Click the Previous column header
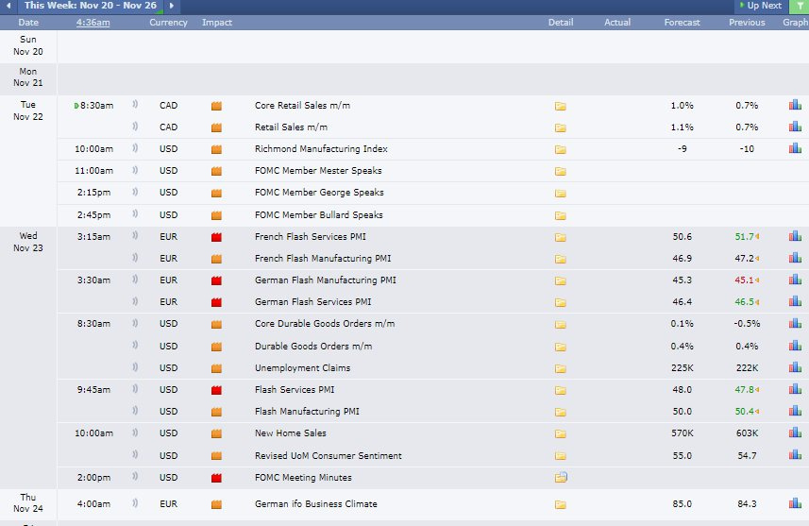The image size is (809, 526). 747,23
